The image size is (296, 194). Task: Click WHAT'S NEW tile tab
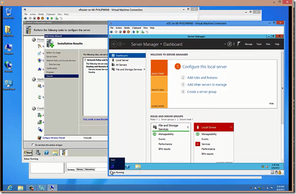point(159,84)
